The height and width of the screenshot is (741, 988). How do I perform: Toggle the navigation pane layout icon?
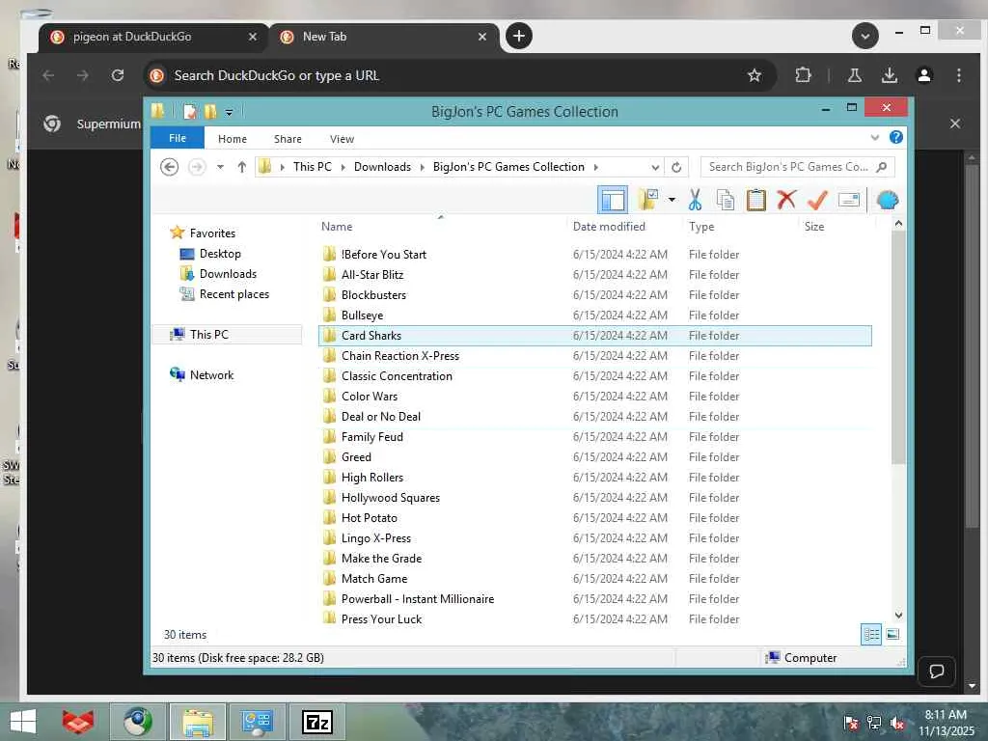click(x=613, y=201)
